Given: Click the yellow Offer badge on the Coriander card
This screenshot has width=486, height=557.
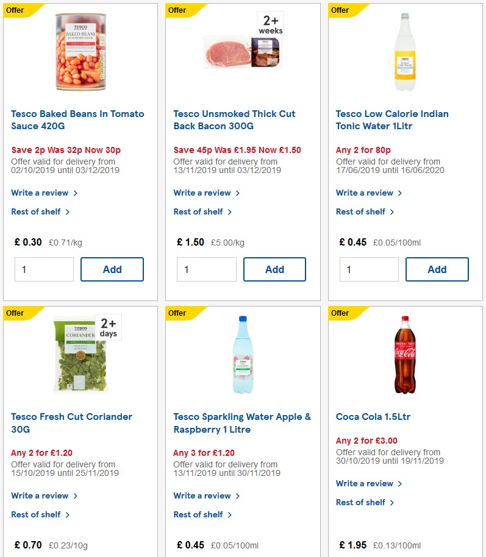Looking at the screenshot, I should (15, 313).
